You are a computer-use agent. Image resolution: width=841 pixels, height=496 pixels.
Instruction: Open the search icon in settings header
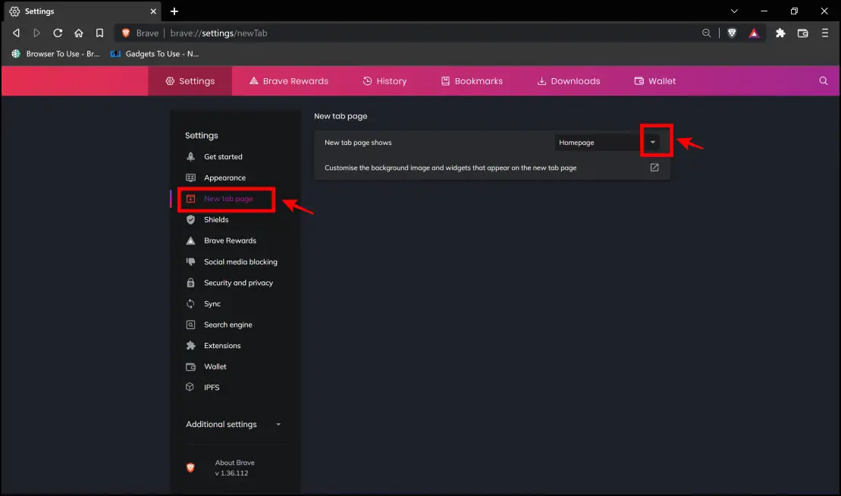click(x=823, y=80)
